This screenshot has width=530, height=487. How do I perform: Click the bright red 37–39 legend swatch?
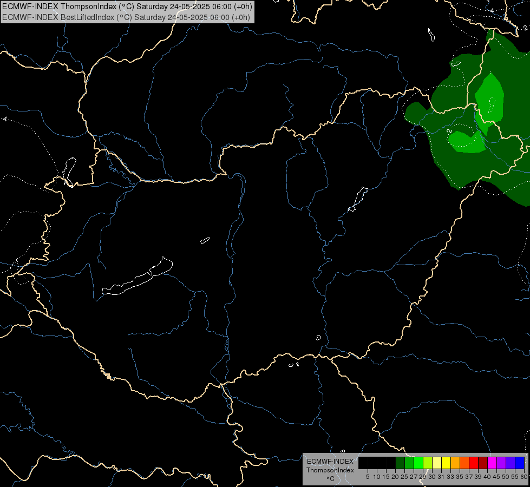coord(474,463)
